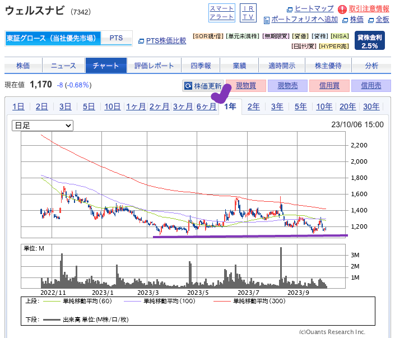Click the 現物売 button
Image resolution: width=395 pixels, height=338 pixels.
pos(287,86)
